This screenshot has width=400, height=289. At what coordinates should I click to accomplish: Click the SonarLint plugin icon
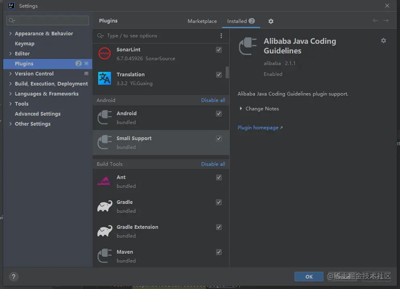105,54
